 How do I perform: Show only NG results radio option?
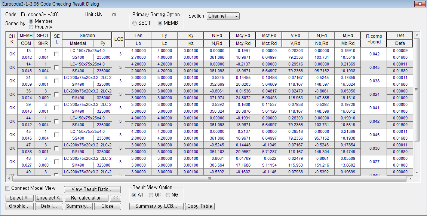(x=168, y=195)
